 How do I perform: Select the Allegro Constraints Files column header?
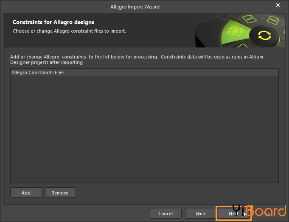tap(144, 72)
